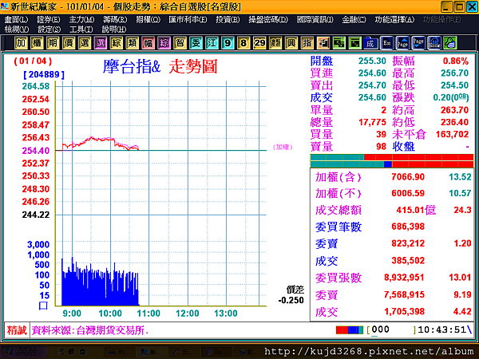Click the small red-blue indicator in status bar
Image resolution: width=479 pixels, height=359 pixels.
pos(350,330)
